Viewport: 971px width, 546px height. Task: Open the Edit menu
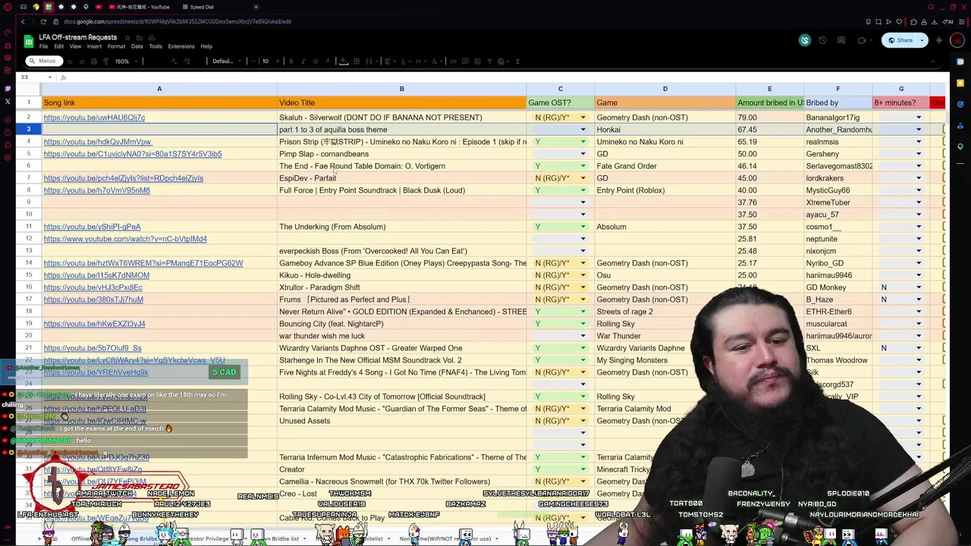pos(58,46)
